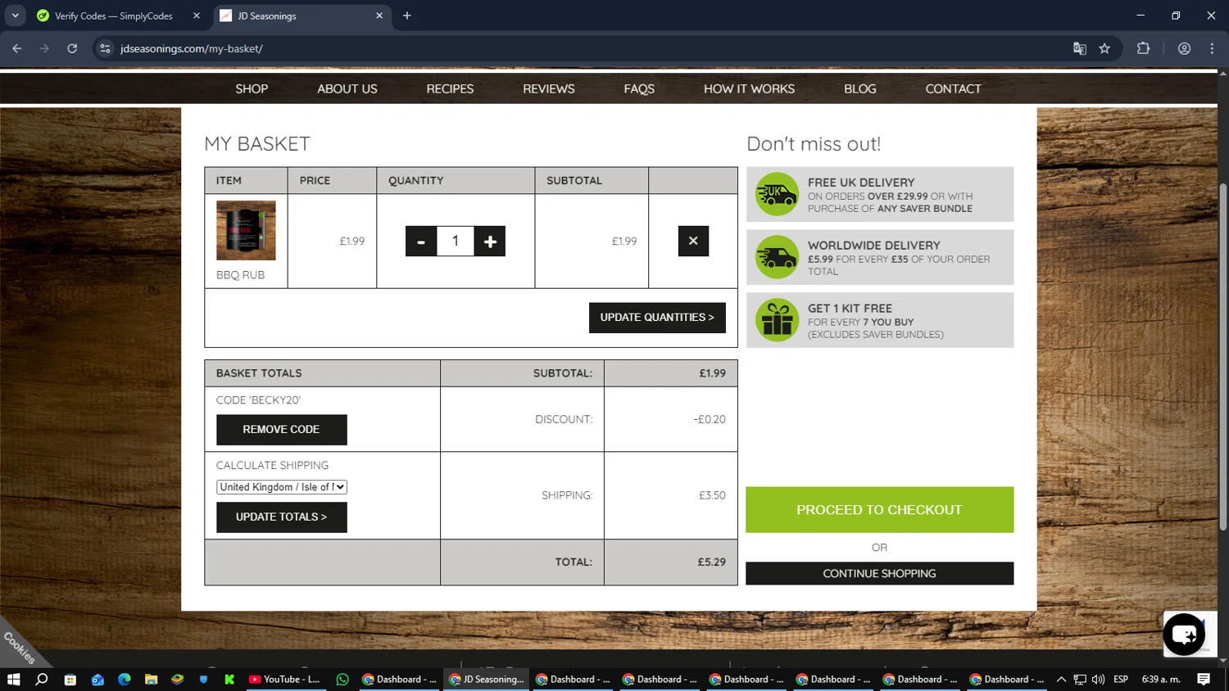Close the JD Seasonings tab
The width and height of the screenshot is (1229, 691).
pos(379,16)
